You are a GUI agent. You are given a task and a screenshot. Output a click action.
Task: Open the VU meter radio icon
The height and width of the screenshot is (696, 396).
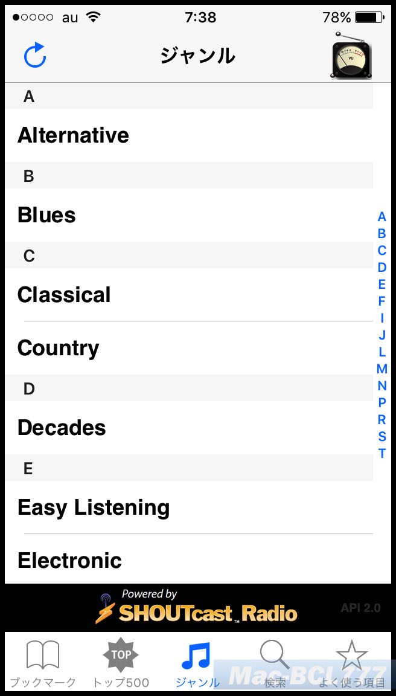coord(351,56)
